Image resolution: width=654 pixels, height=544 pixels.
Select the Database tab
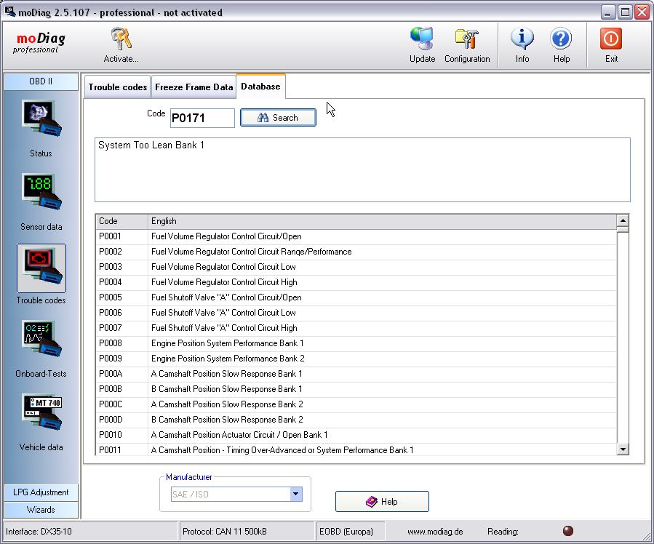260,87
